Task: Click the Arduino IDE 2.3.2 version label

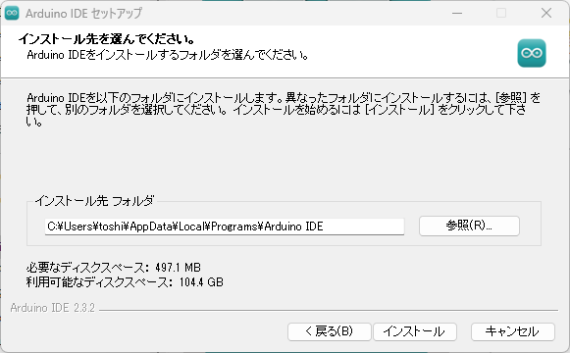Action: [53, 308]
